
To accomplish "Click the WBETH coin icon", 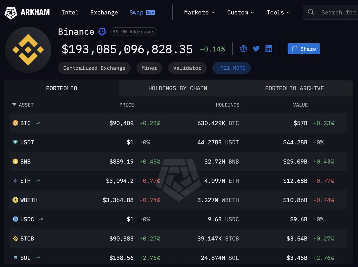I will point(15,200).
